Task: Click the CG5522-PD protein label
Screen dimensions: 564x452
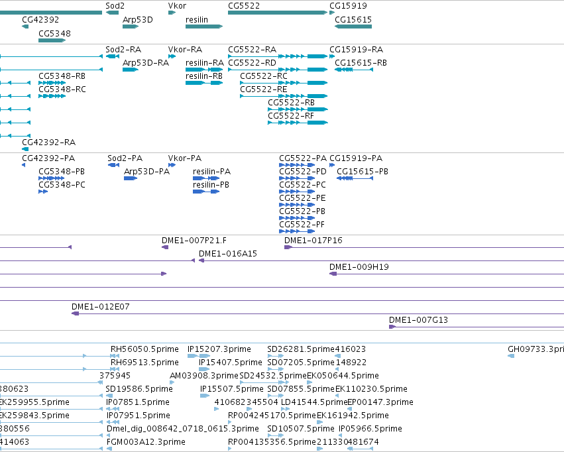Action: pyautogui.click(x=302, y=172)
